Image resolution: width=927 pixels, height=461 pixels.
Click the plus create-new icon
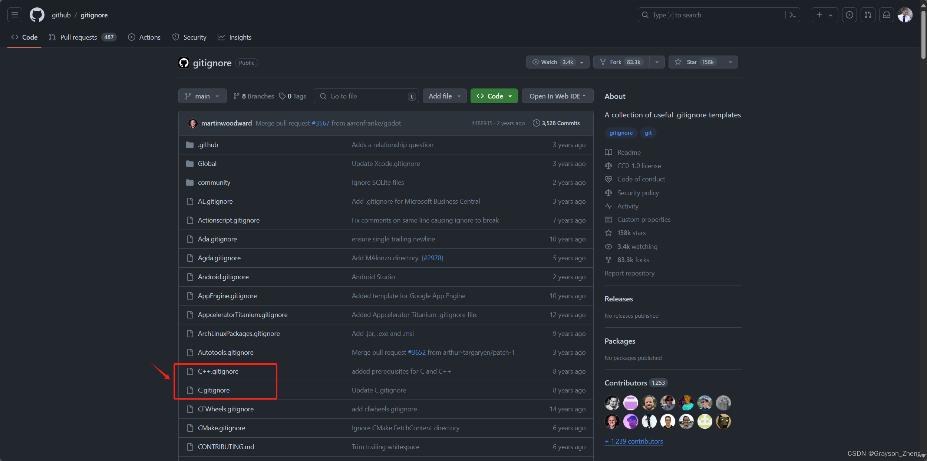pos(819,15)
